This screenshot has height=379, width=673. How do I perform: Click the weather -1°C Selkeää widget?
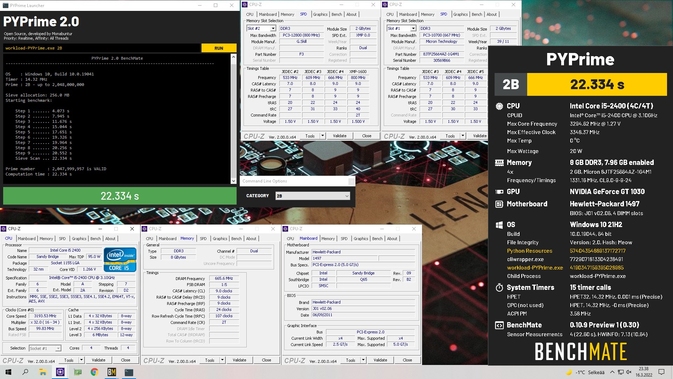coord(585,372)
